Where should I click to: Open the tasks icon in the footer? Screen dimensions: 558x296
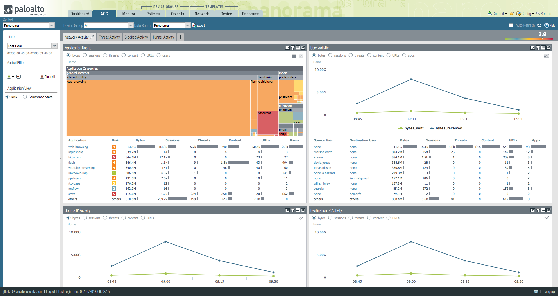click(536, 292)
